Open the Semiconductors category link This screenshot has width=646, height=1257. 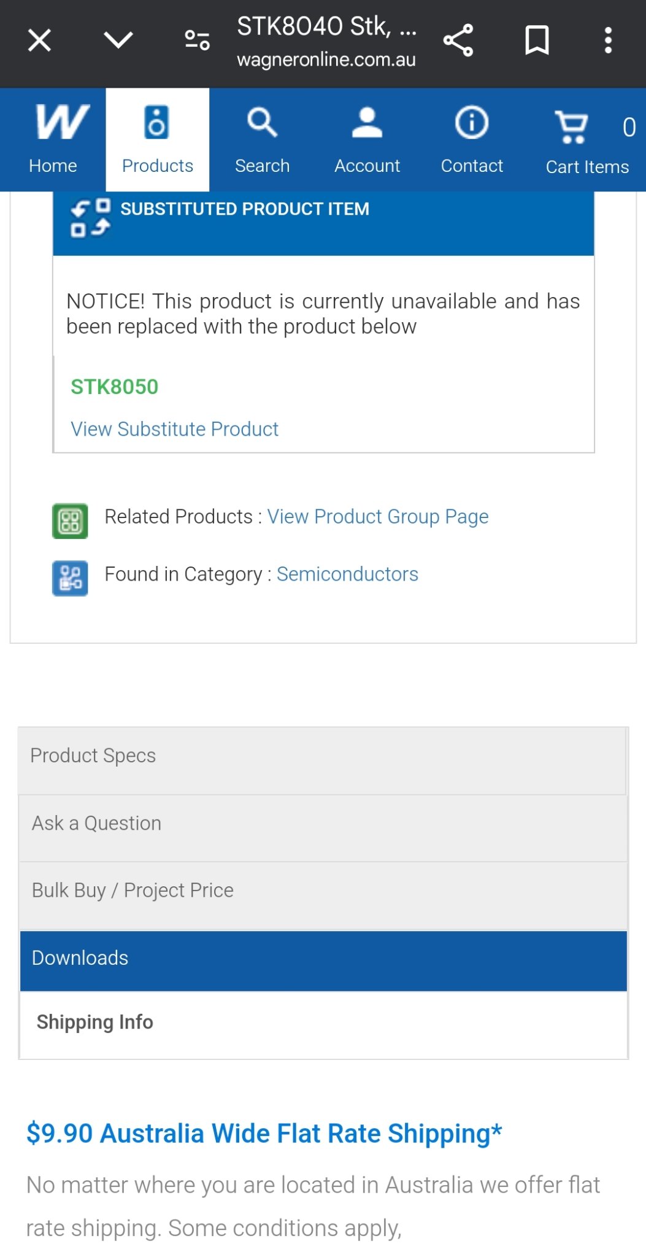(347, 574)
